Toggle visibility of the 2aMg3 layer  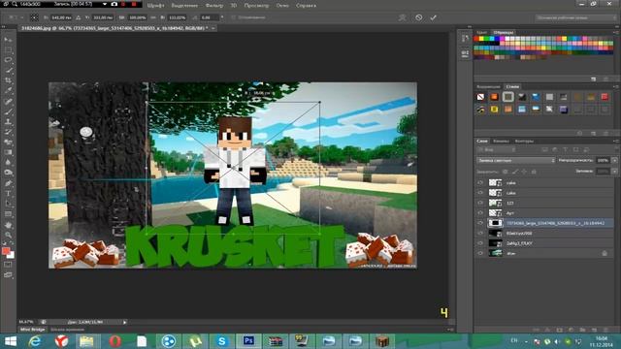480,243
